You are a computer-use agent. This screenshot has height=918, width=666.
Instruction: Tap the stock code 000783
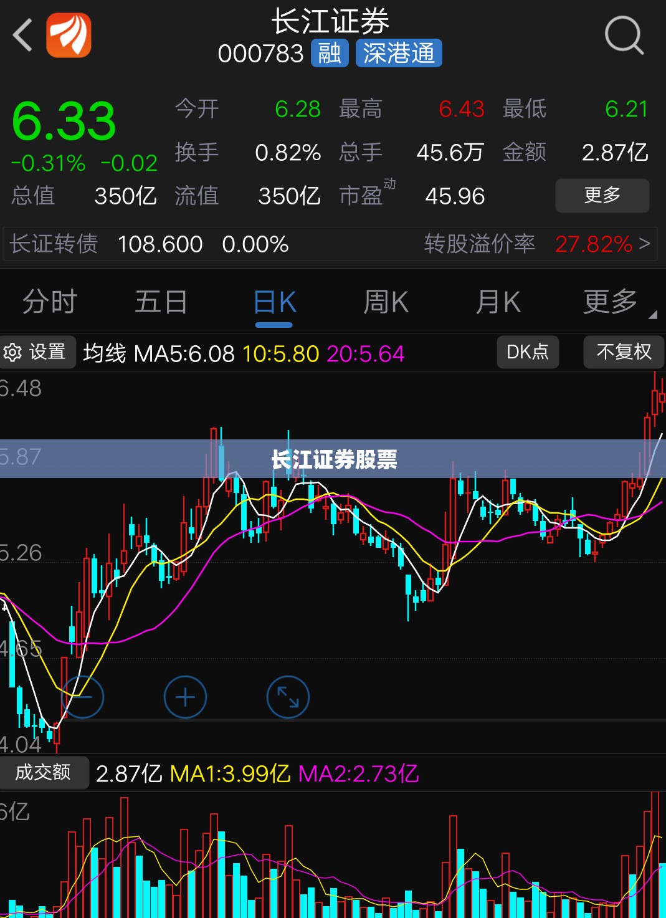point(260,54)
